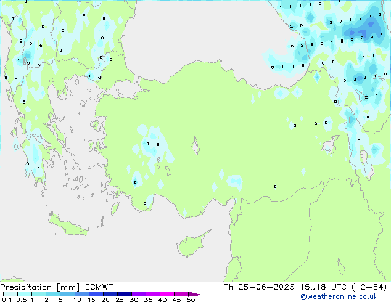This screenshot has height=302, width=391.
Task: Click the magenta 40-45 mm legend swatch
Action: coord(167,294)
